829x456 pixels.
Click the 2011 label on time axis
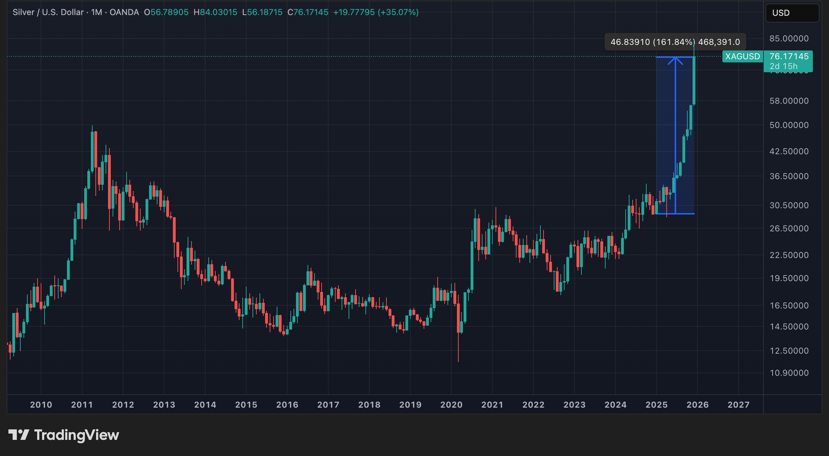point(82,405)
